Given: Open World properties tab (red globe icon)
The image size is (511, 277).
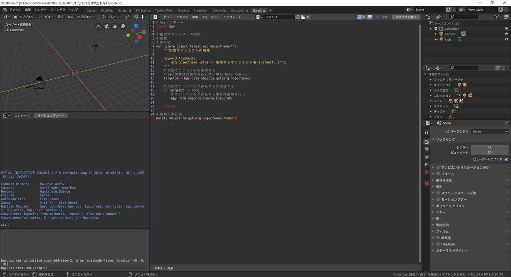Looking at the screenshot, I should click(x=426, y=172).
